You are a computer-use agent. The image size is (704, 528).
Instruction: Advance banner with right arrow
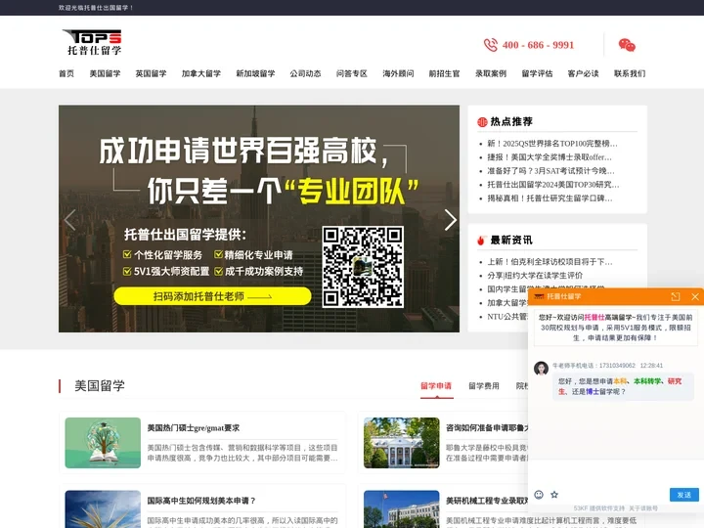[450, 220]
